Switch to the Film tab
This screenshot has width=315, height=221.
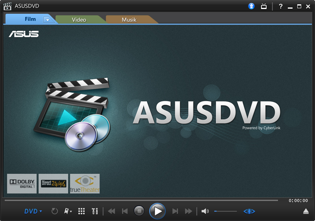30,19
